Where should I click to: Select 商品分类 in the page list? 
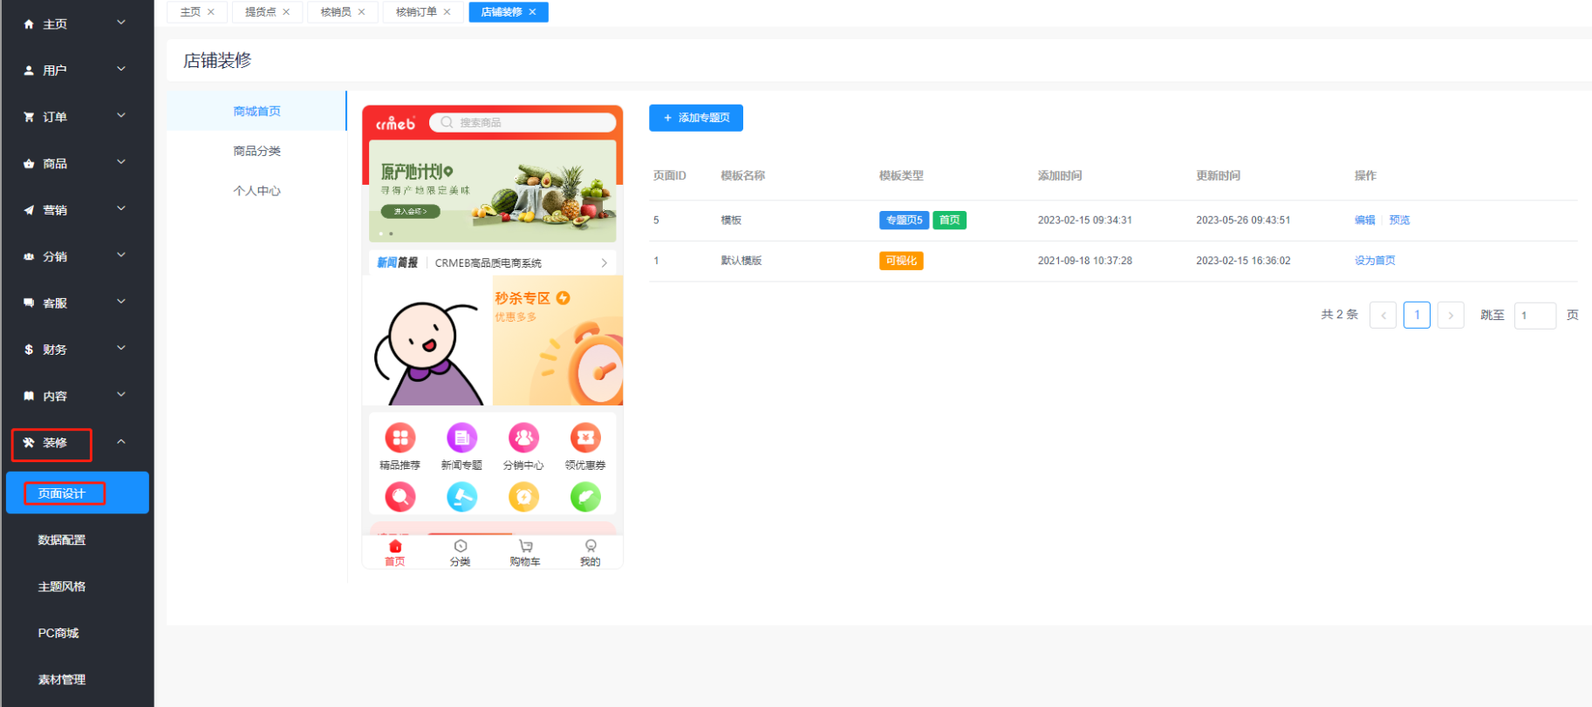tap(256, 151)
